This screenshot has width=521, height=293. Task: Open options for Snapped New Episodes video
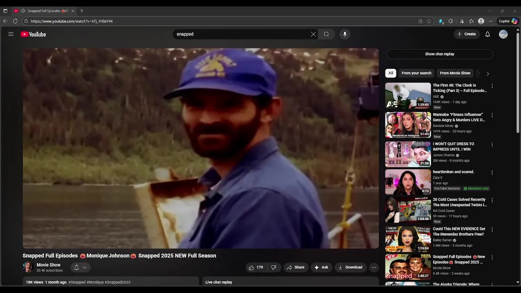click(x=492, y=258)
